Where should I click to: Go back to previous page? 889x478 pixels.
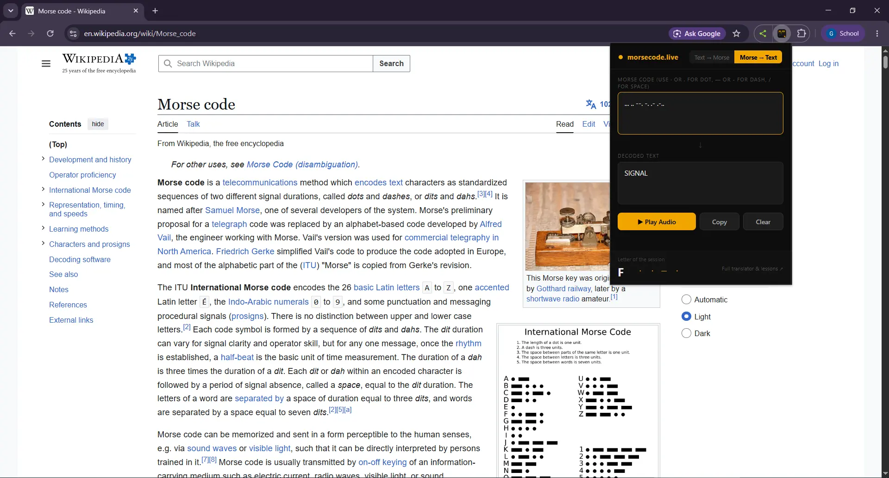coord(13,33)
